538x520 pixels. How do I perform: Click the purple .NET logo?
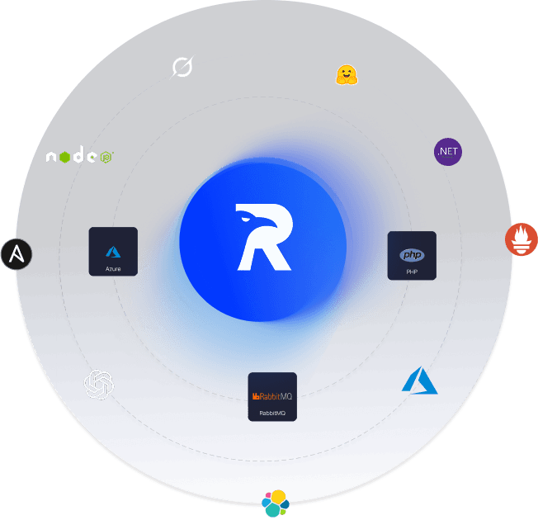click(448, 152)
